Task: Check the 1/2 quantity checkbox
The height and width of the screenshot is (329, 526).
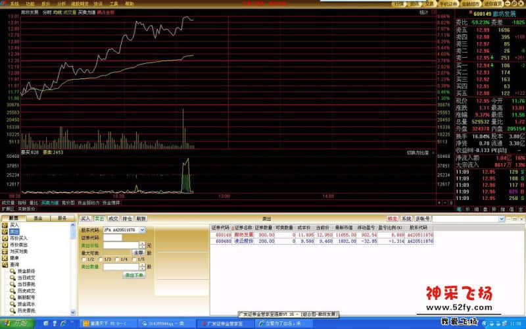Action: point(84,259)
